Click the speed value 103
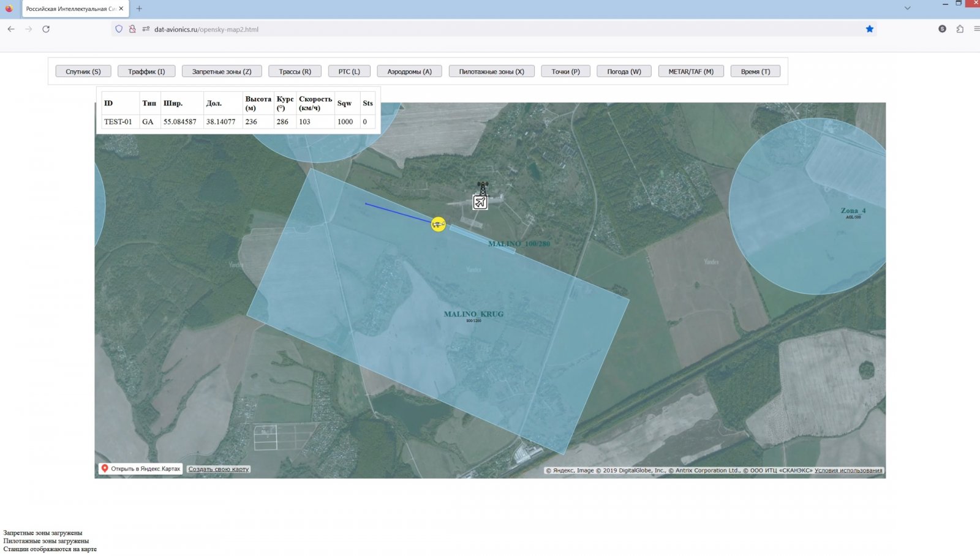Screen dimensions: 980x556 tap(305, 122)
